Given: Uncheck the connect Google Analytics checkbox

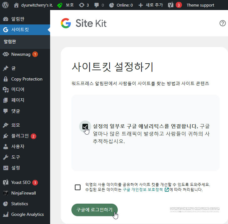Looking at the screenshot, I should click(x=85, y=127).
